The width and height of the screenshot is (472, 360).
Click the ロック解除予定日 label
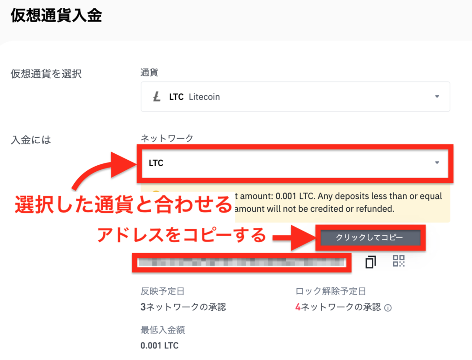(330, 291)
